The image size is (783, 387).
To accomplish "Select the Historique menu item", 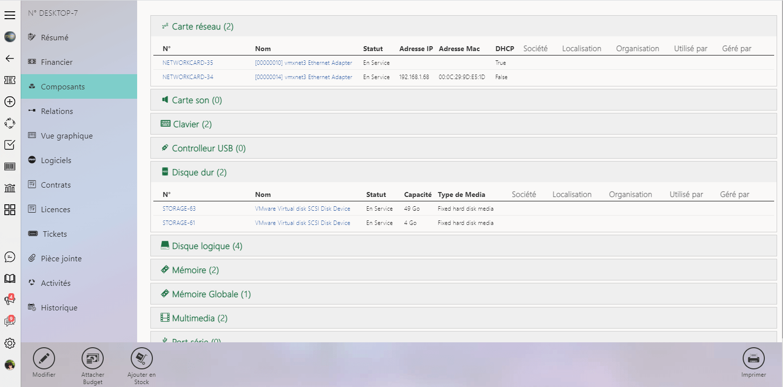I will click(x=59, y=308).
